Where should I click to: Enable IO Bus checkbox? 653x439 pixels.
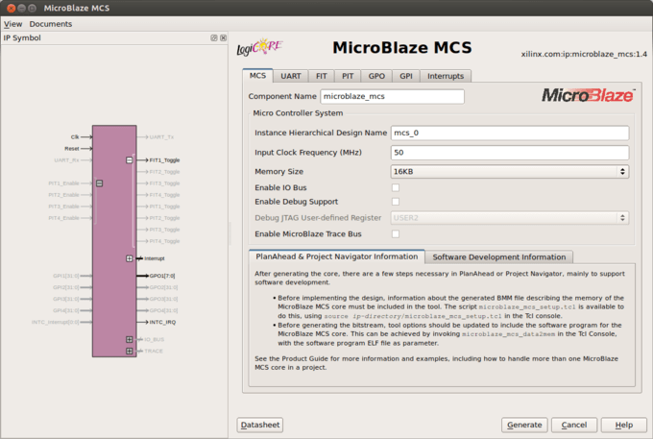[x=396, y=188]
